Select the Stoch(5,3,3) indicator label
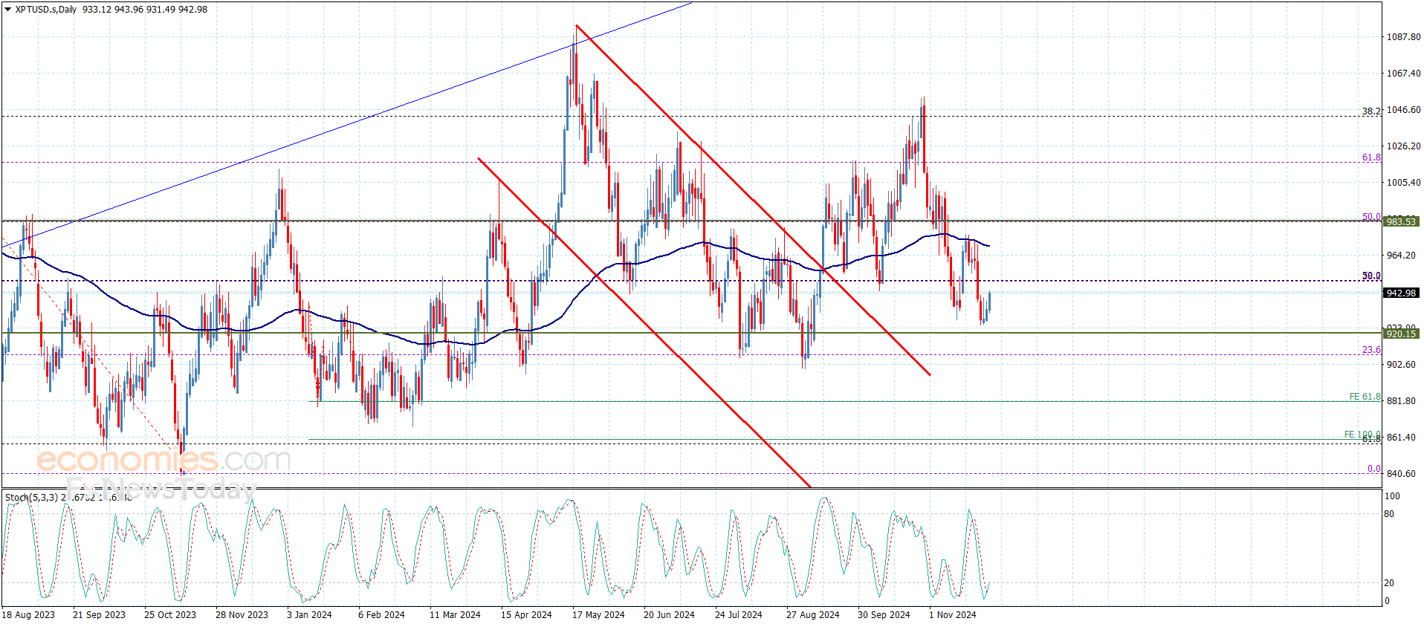The height and width of the screenshot is (624, 1424). click(31, 497)
